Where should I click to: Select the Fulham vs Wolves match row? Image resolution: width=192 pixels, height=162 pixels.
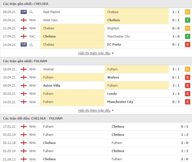(96, 77)
